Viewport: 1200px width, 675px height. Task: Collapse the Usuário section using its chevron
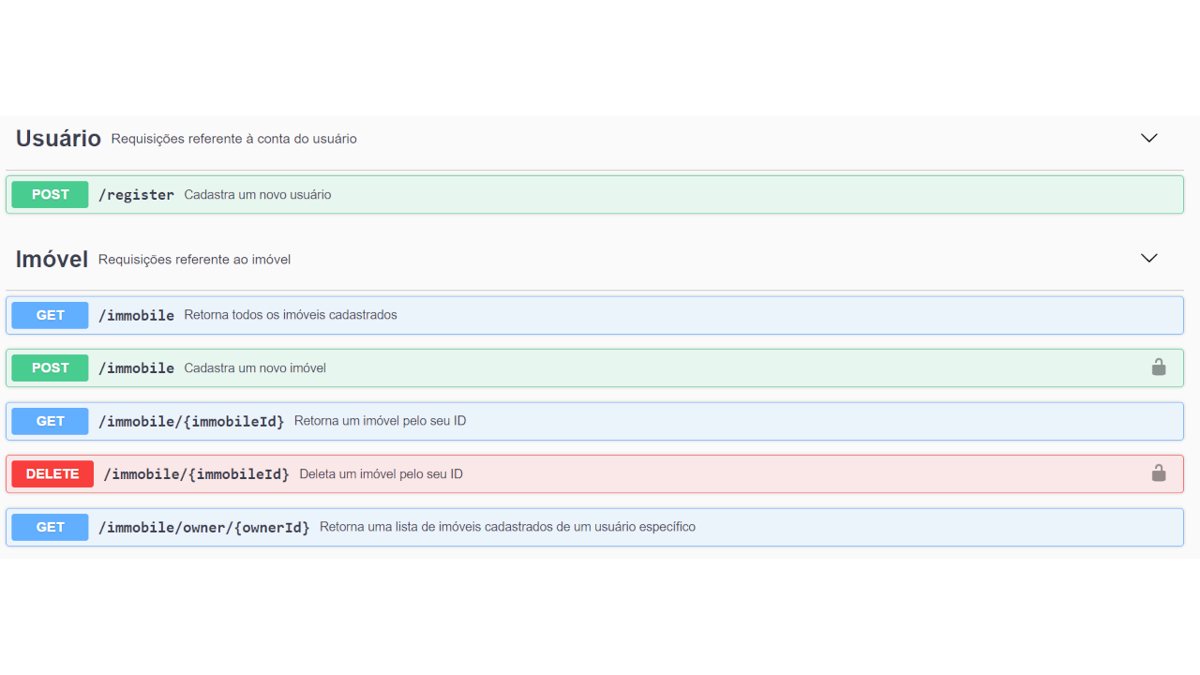tap(1148, 138)
